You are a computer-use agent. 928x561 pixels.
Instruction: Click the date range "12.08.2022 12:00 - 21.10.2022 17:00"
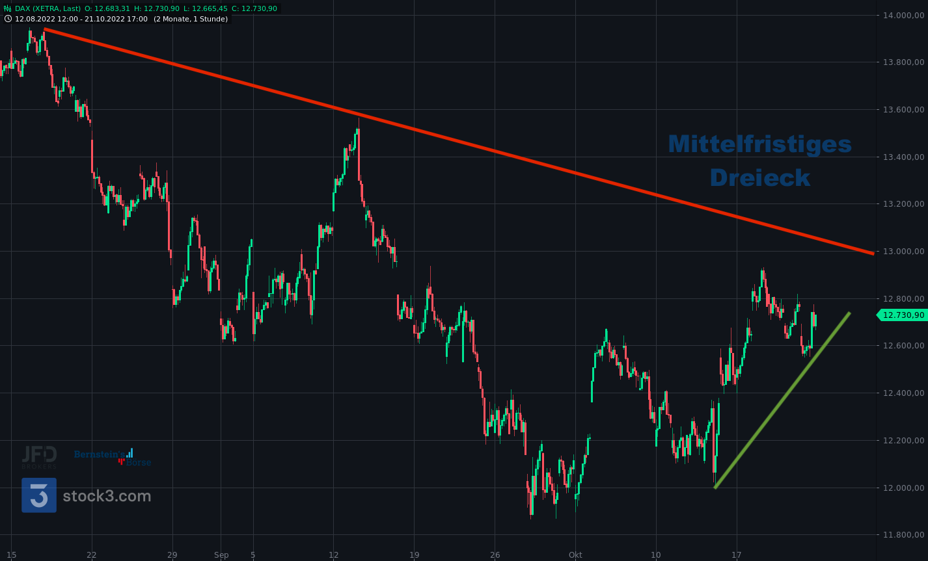pos(81,19)
